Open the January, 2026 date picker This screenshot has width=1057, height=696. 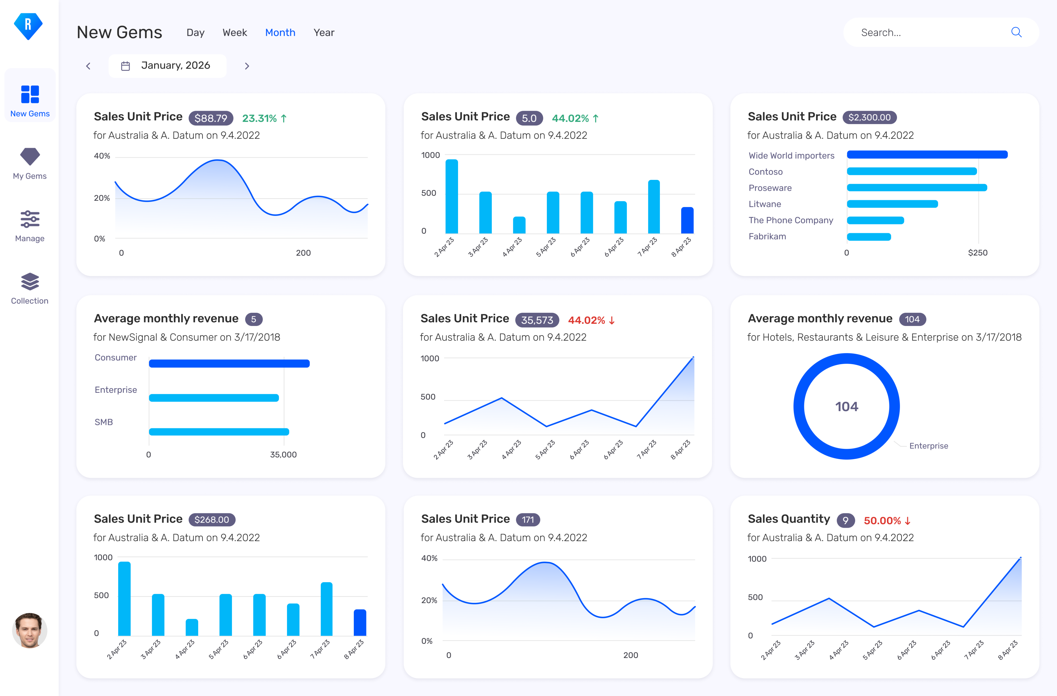[167, 66]
